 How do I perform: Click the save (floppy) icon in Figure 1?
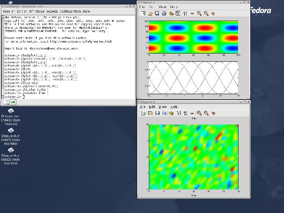point(157,13)
